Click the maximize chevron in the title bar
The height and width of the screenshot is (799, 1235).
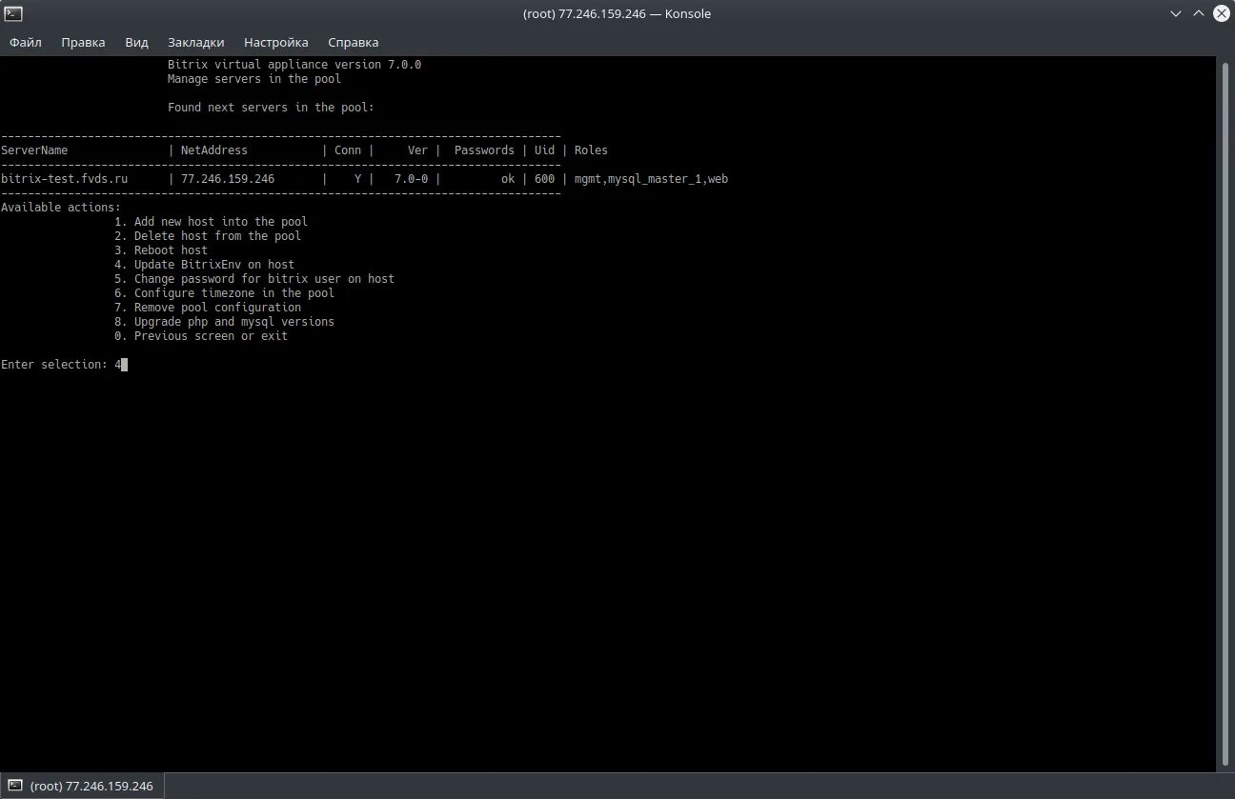pos(1199,13)
